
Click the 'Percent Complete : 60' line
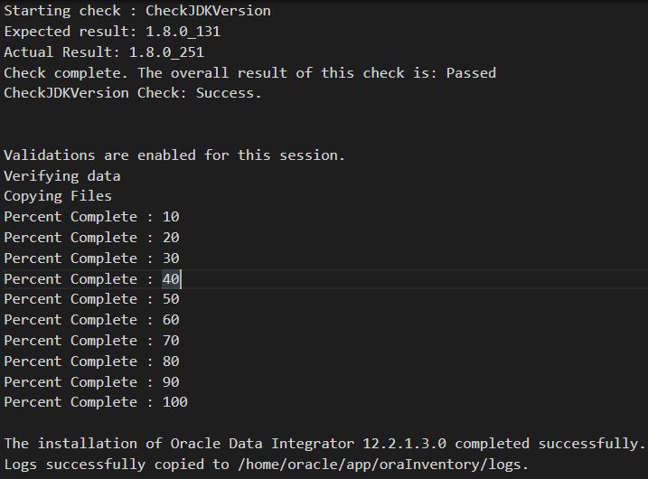(91, 320)
